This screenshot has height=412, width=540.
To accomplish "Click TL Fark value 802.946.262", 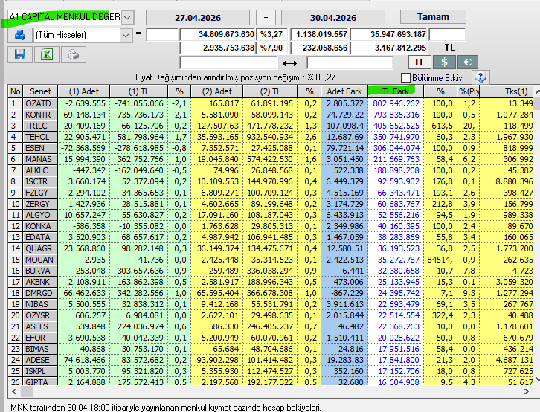I will coord(396,103).
